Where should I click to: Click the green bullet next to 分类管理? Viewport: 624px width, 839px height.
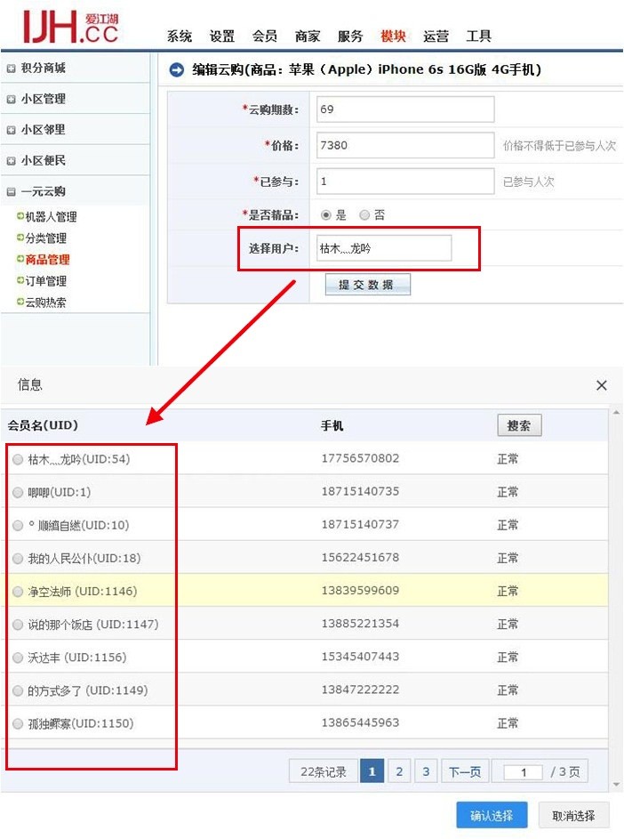[20, 238]
